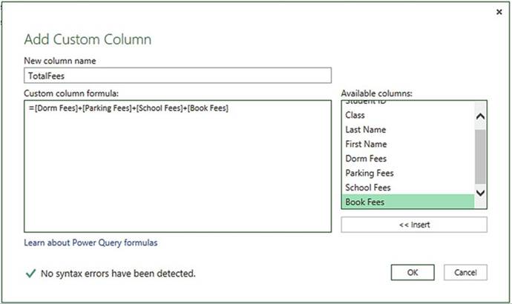
Task: Select Parking Fees column entry
Action: tap(370, 173)
